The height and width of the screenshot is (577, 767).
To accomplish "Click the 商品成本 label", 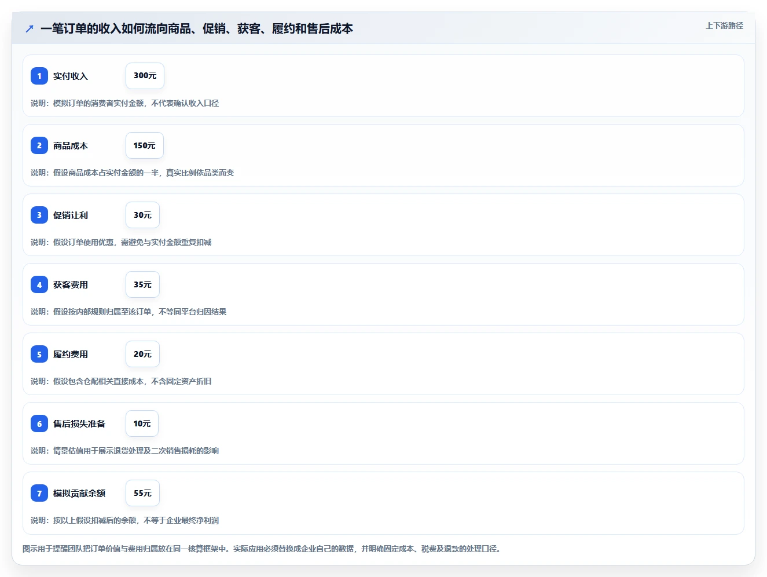I will [x=71, y=145].
